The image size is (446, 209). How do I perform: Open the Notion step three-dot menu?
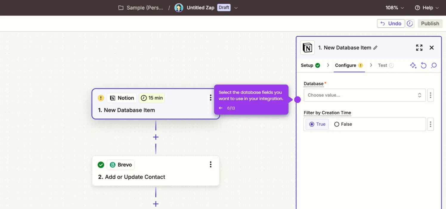(210, 98)
